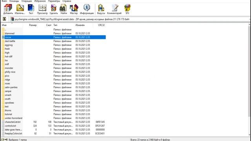Click the scrollbar down arrow
251x141 pixels.
[249, 135]
